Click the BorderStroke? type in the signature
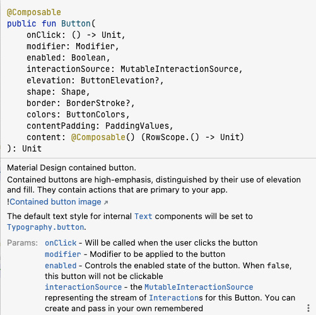The image size is (316, 315). pyautogui.click(x=98, y=103)
